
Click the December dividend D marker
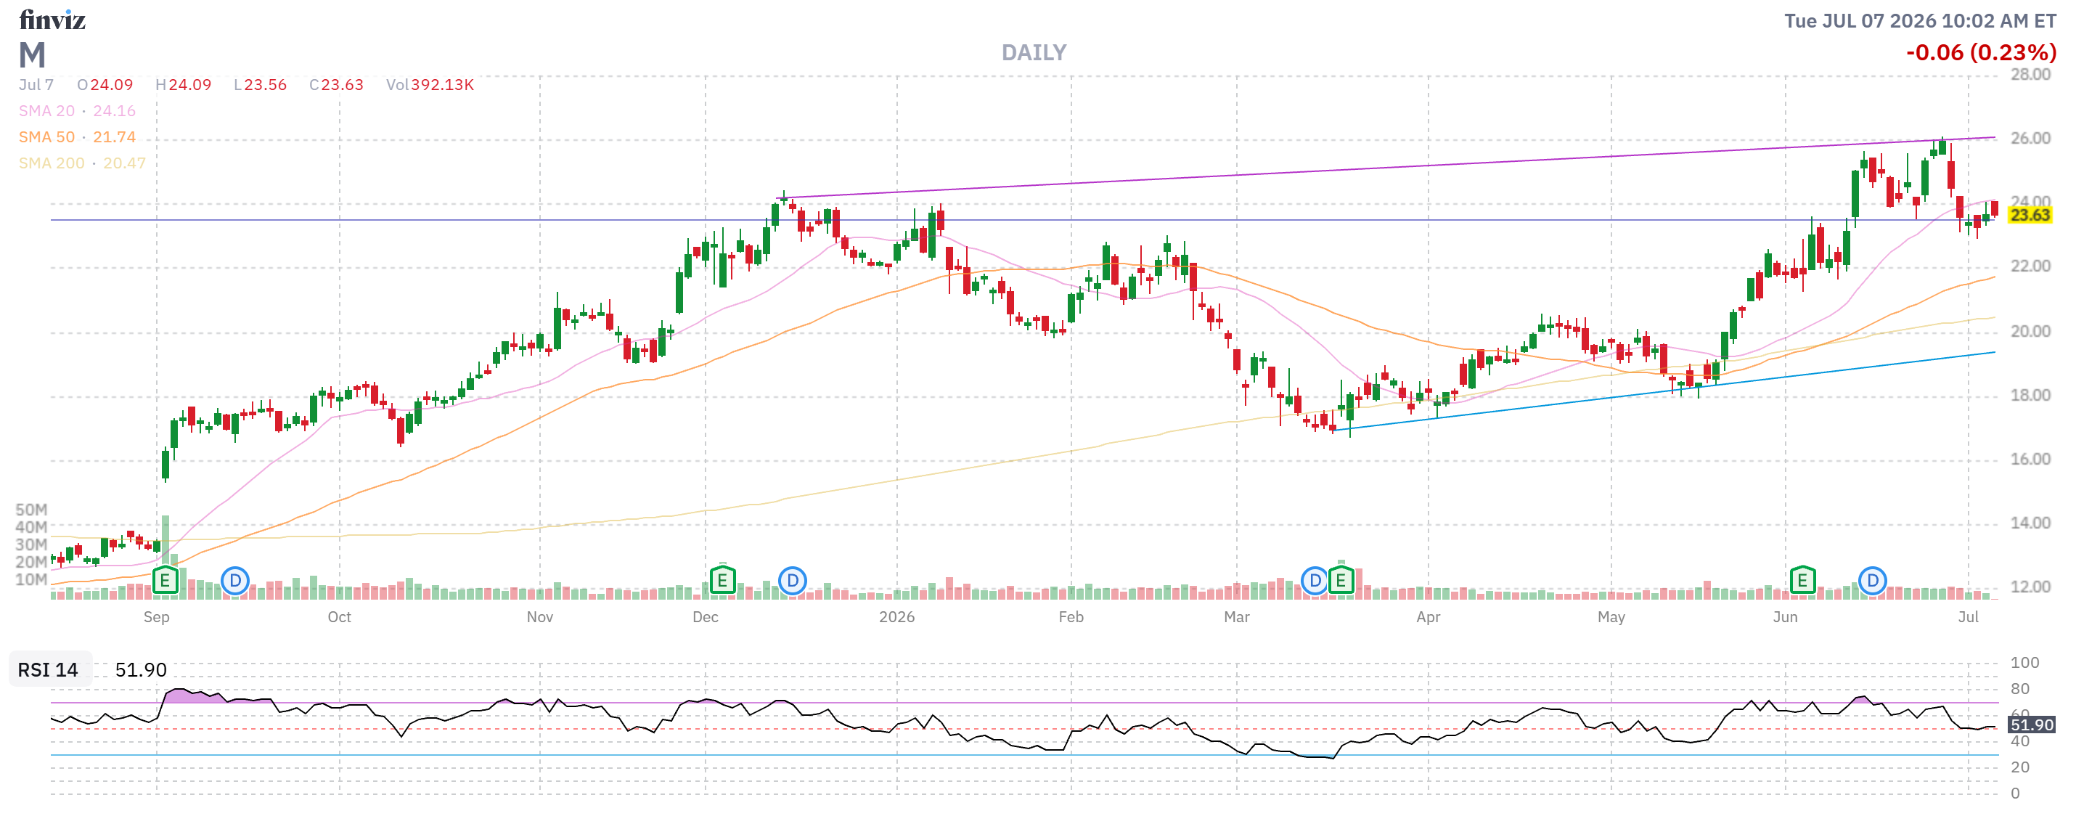(793, 580)
